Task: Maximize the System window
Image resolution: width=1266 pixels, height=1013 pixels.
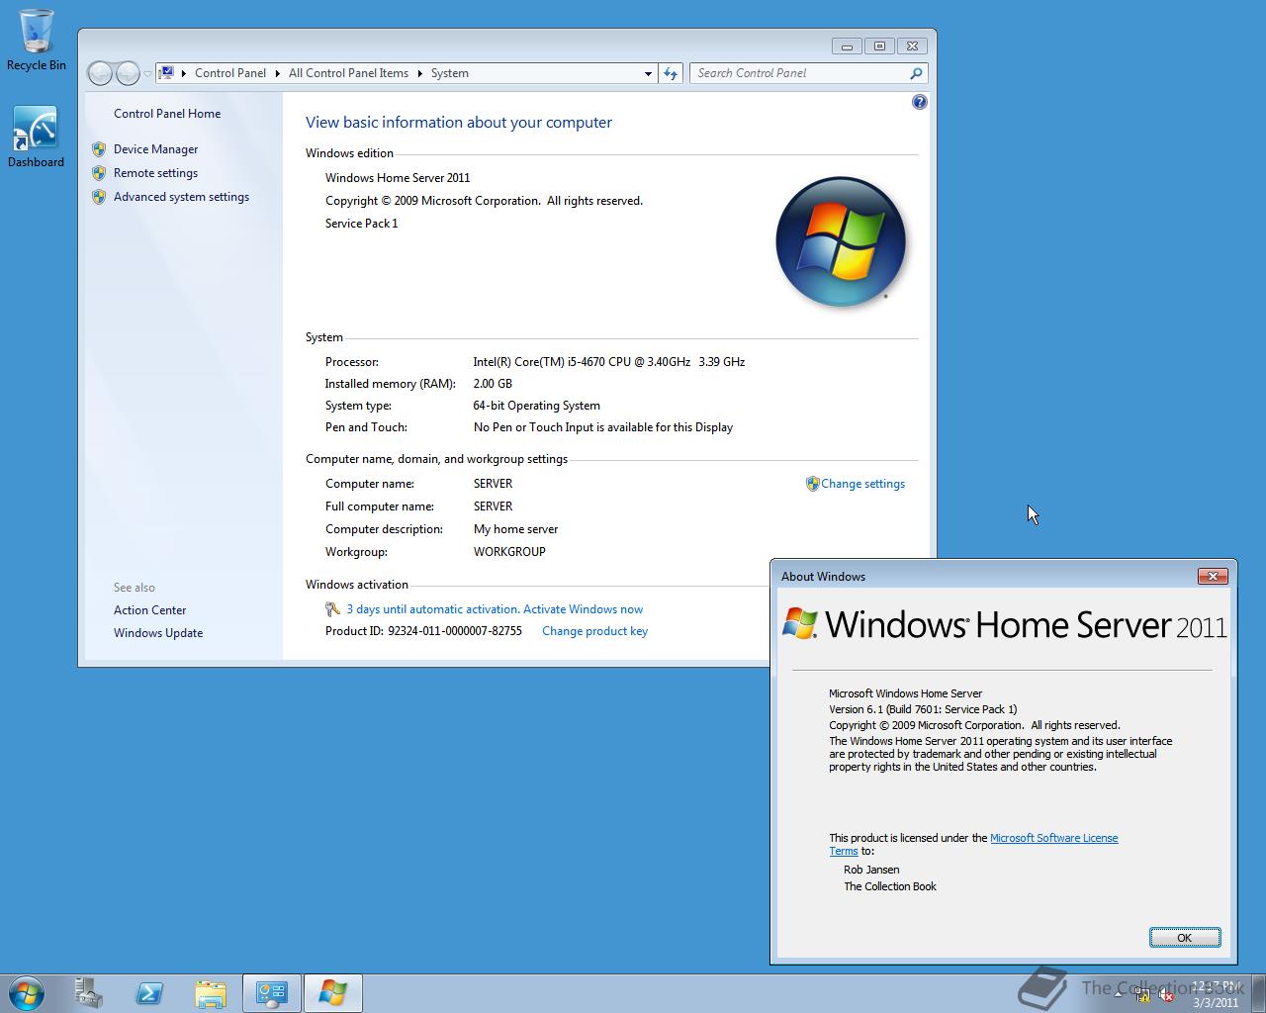Action: [879, 46]
